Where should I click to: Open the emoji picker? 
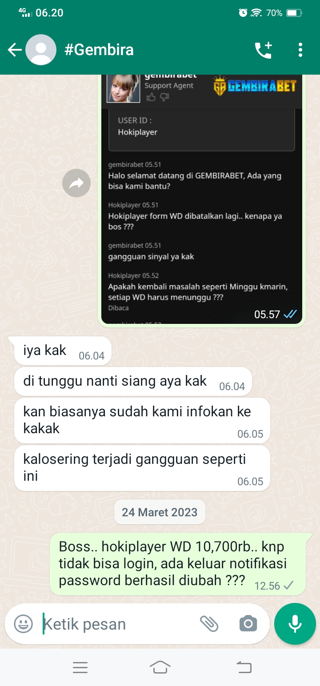(24, 624)
